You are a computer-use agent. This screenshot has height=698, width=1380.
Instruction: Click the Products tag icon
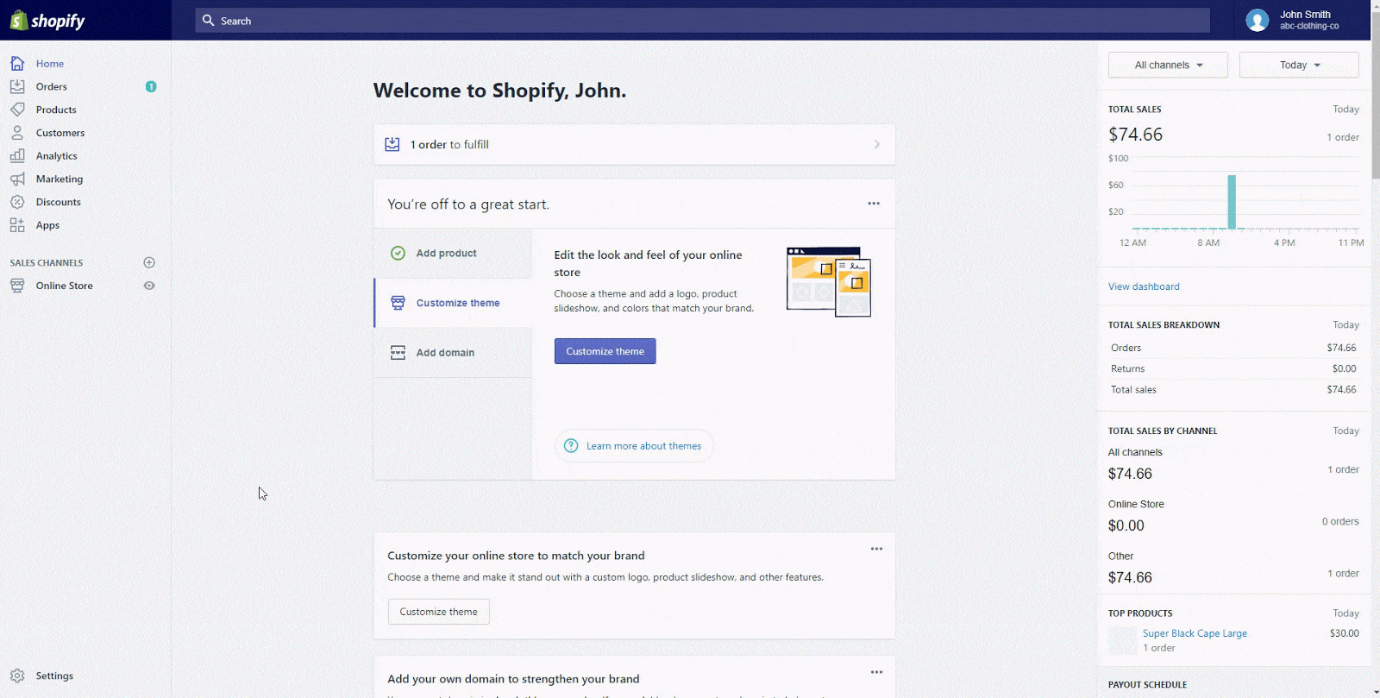click(17, 110)
